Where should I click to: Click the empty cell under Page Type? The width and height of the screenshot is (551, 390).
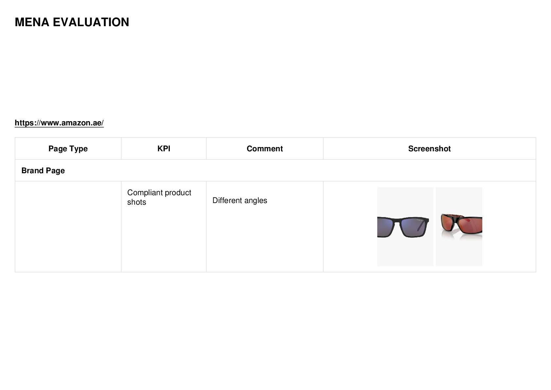(68, 227)
